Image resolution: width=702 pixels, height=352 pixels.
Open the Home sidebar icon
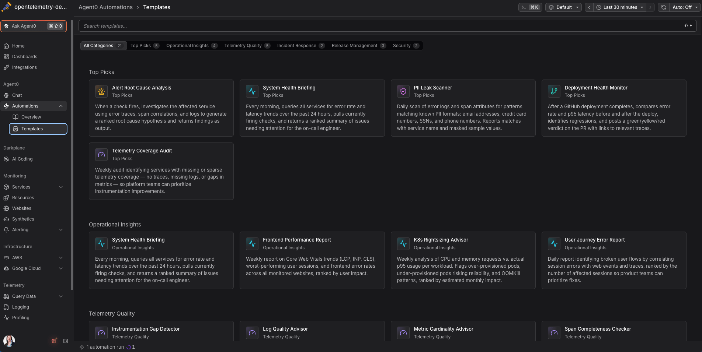click(6, 46)
